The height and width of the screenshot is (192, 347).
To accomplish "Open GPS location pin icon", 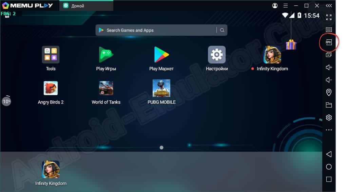I will click(328, 92).
